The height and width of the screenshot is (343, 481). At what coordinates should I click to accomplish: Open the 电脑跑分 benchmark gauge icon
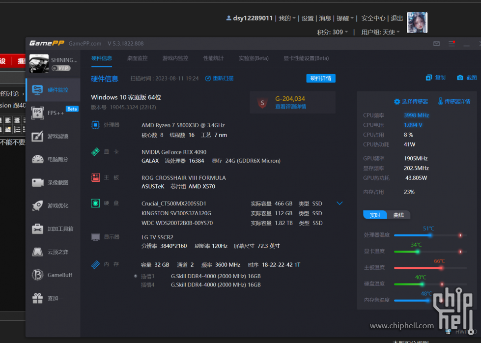click(x=37, y=159)
